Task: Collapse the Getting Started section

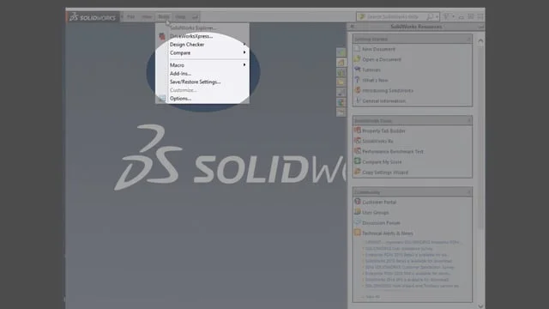Action: click(468, 39)
